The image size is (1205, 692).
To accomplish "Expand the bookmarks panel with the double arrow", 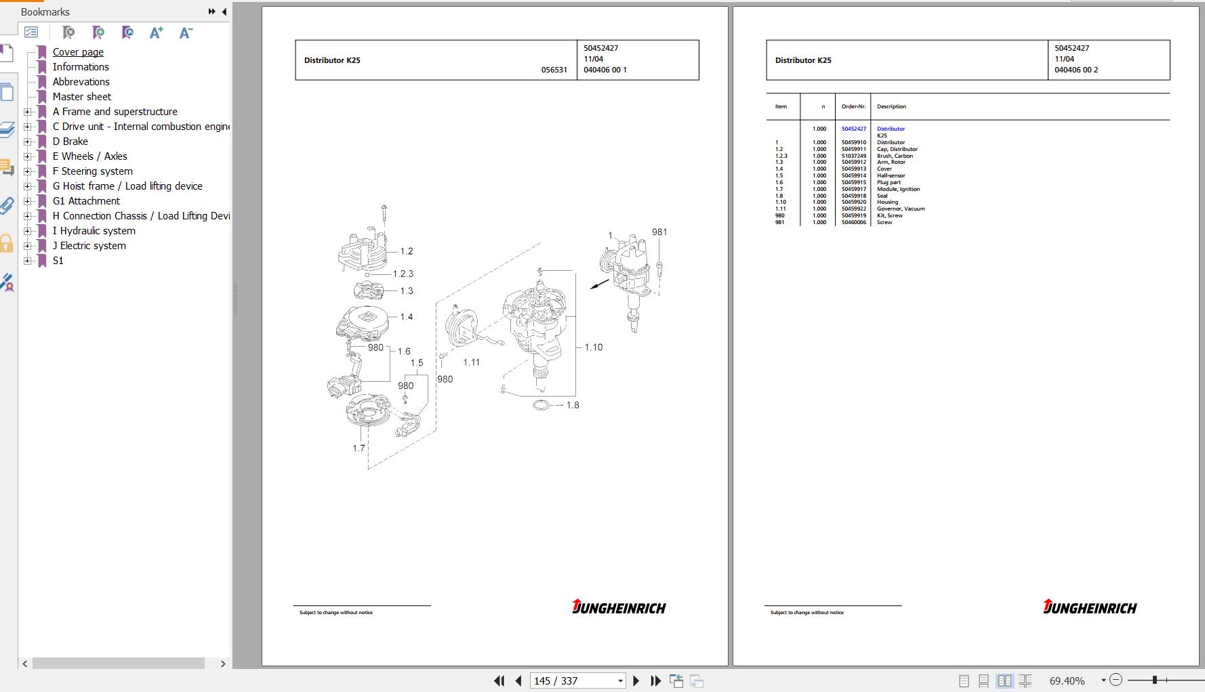I will [x=212, y=12].
